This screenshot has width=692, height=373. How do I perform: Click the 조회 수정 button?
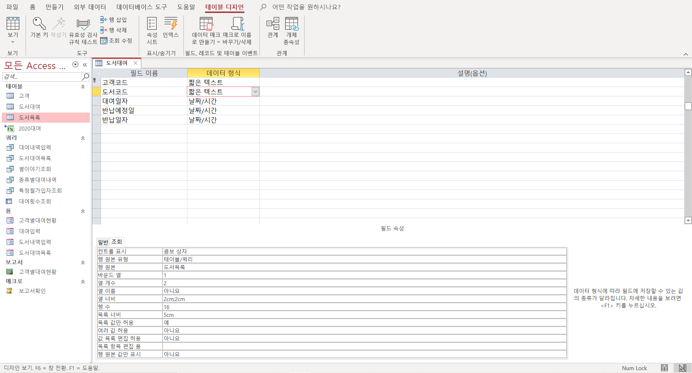(116, 41)
